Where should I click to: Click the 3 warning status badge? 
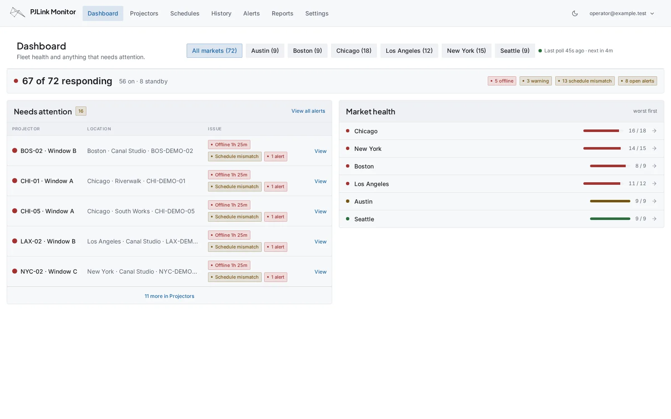tap(536, 81)
